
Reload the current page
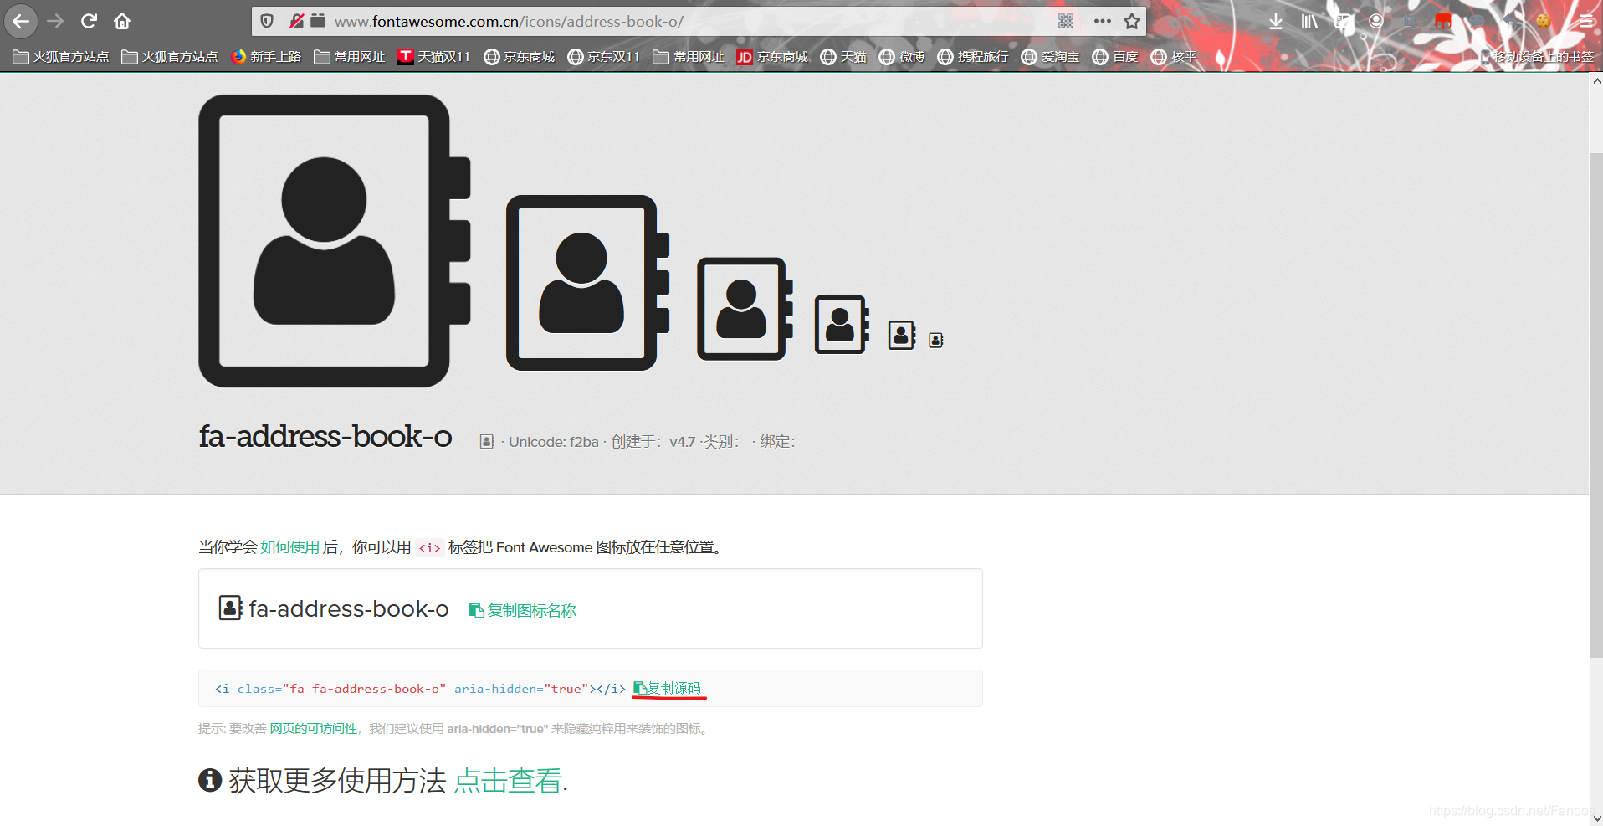[89, 21]
